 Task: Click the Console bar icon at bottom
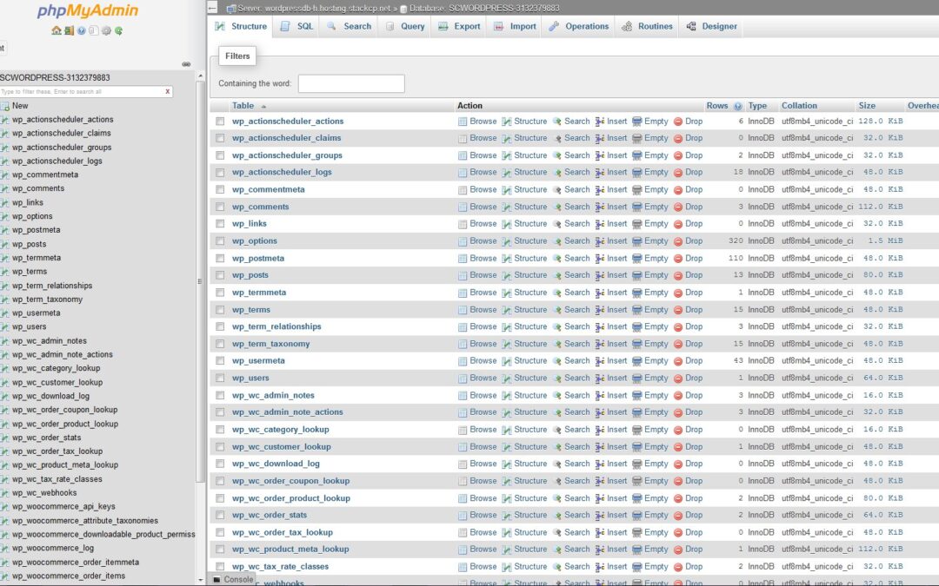point(216,579)
